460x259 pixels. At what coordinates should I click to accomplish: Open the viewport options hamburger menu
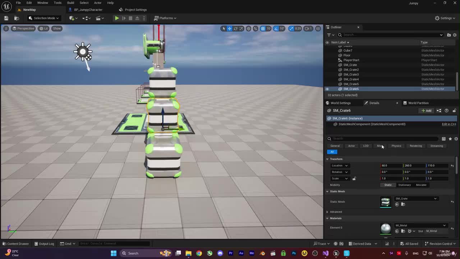[6, 28]
